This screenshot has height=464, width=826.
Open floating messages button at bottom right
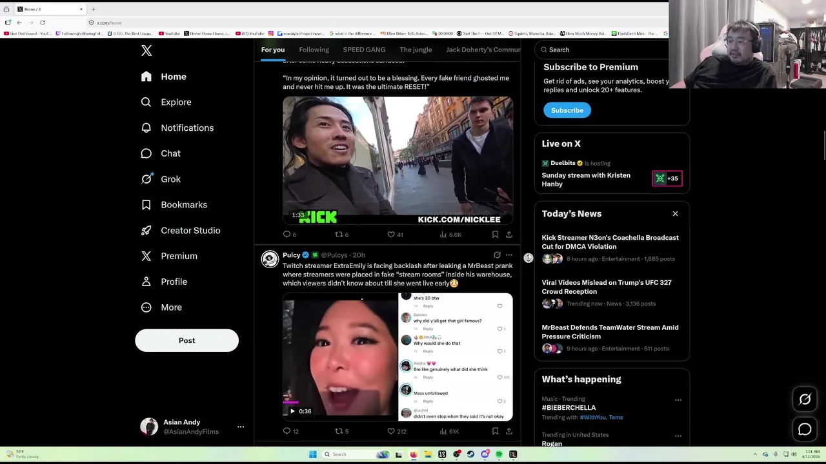[x=805, y=429]
